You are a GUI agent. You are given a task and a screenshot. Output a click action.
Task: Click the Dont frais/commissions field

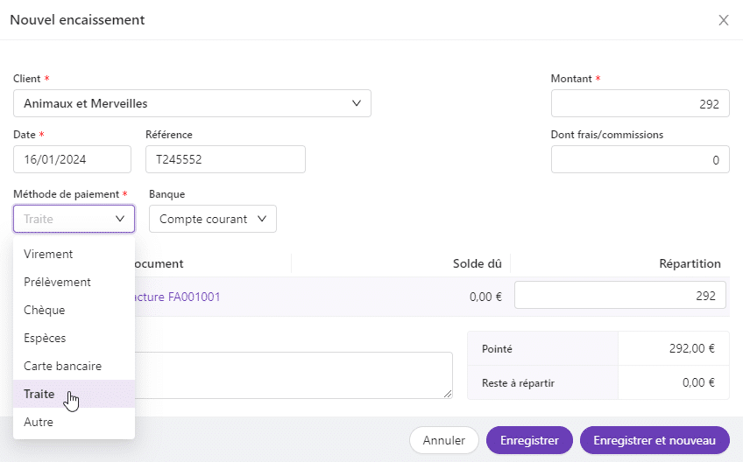pos(640,159)
